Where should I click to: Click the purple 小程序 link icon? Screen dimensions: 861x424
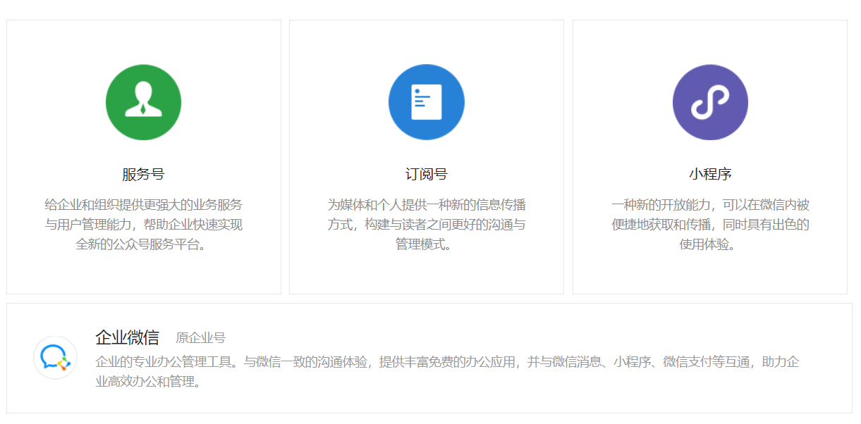point(710,102)
